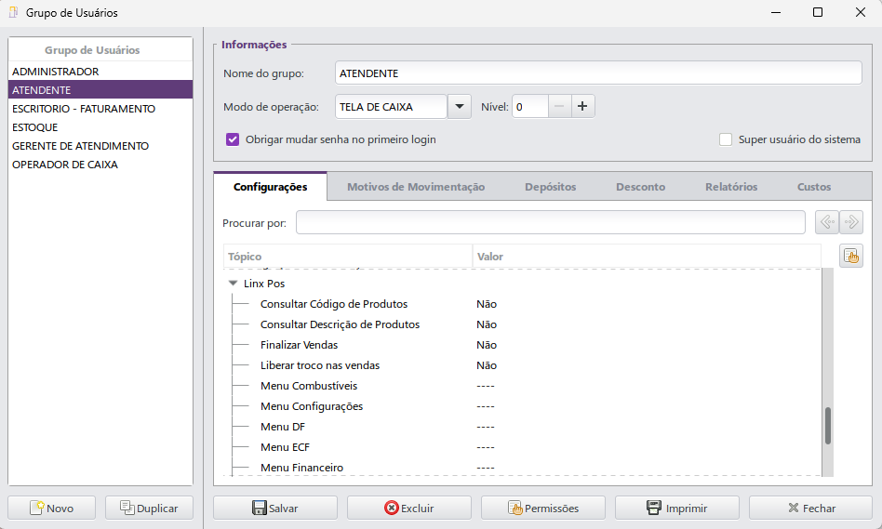This screenshot has width=882, height=529.
Task: Go to previous search result arrow
Action: (827, 222)
